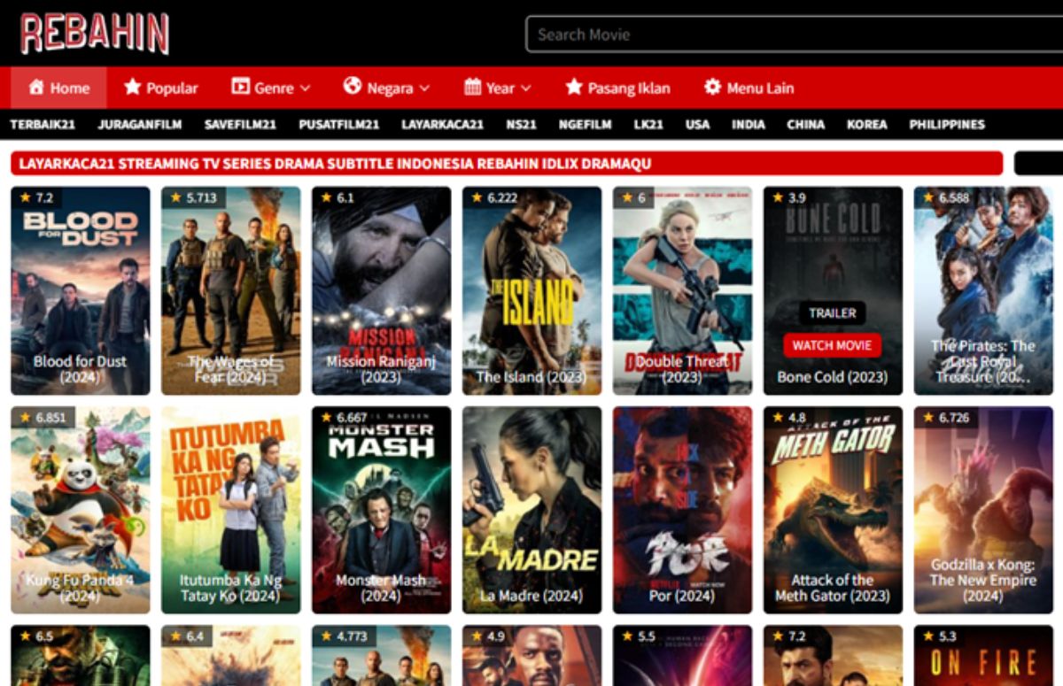
Task: Click the star icon beside Pasang Iklan
Action: [574, 87]
